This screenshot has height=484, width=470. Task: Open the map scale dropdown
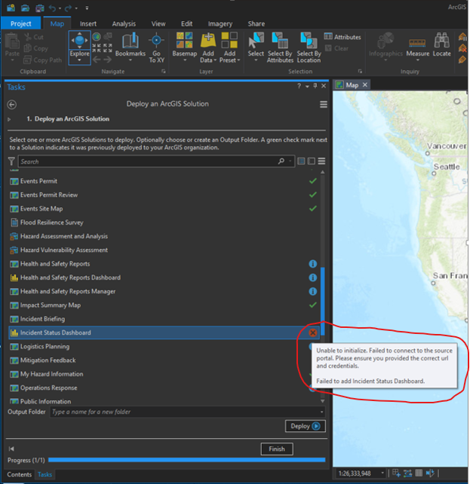[382, 473]
